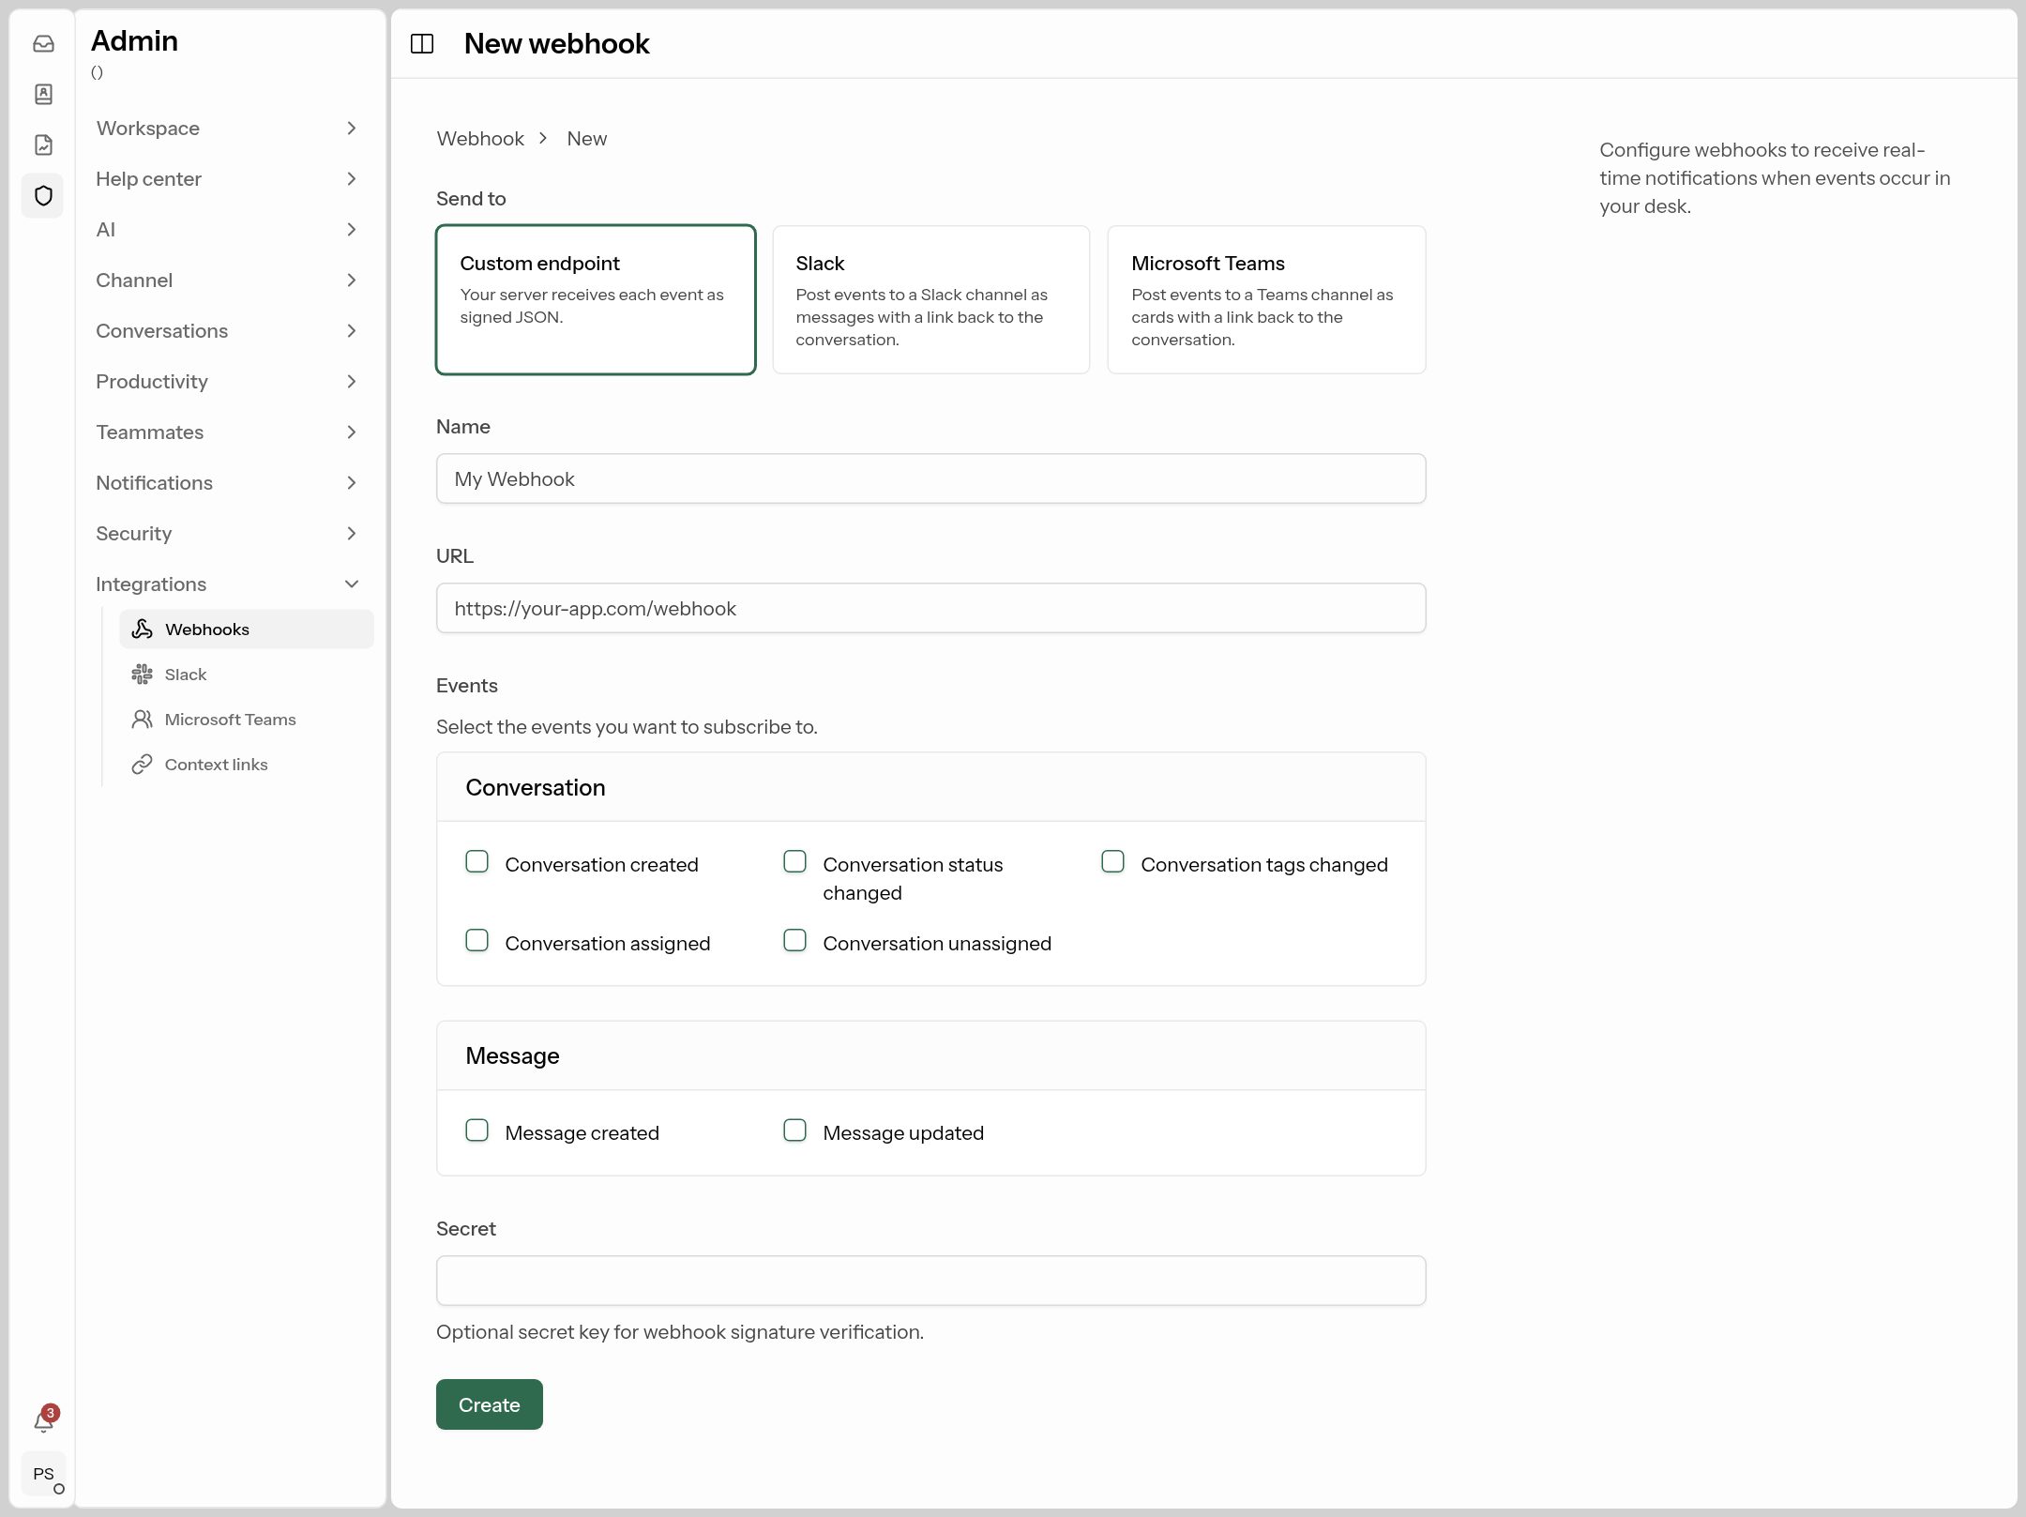Viewport: 2026px width, 1517px height.
Task: Open the contacts icon in left rail
Action: point(43,94)
